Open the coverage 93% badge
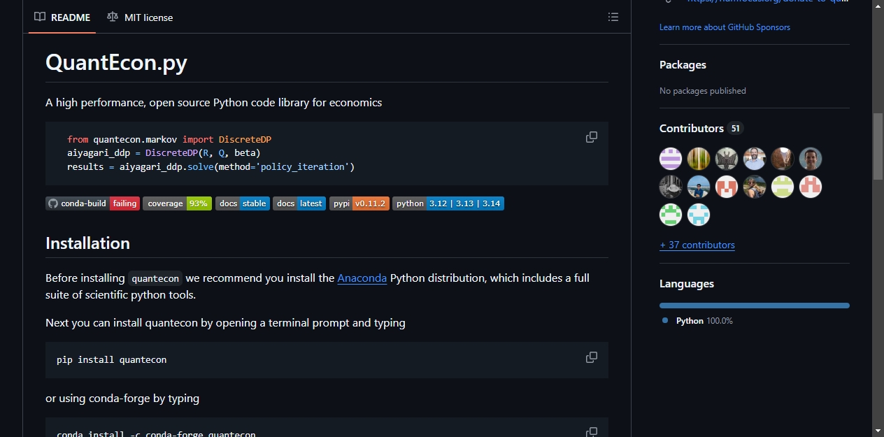The width and height of the screenshot is (884, 437). coord(177,203)
